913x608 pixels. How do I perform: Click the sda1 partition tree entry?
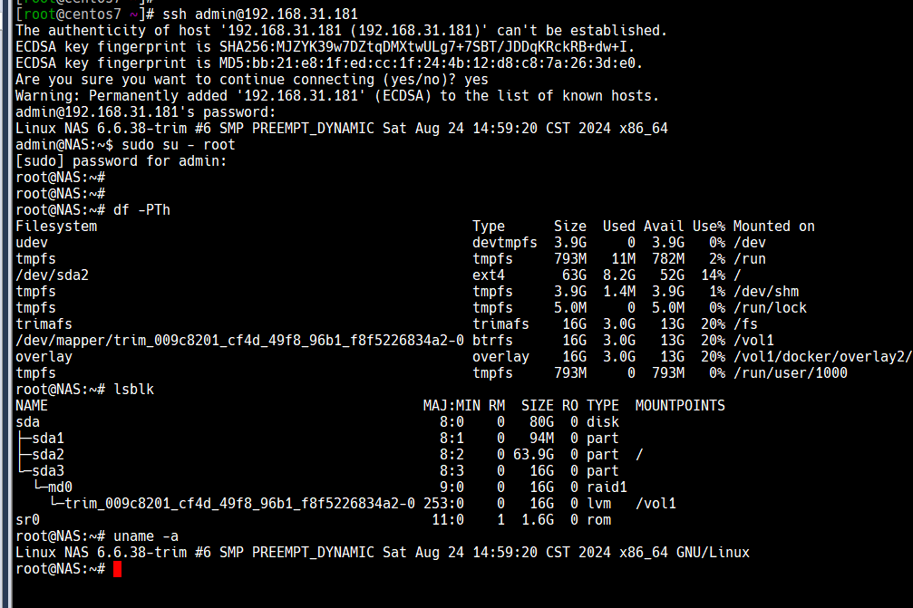[48, 439]
